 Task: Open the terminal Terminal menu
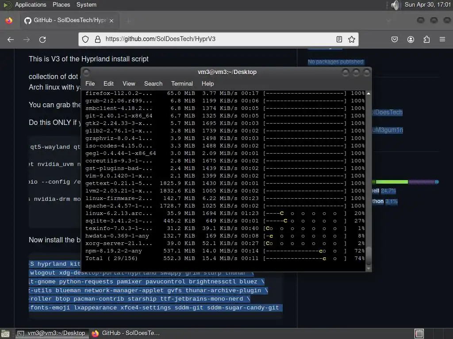click(182, 83)
